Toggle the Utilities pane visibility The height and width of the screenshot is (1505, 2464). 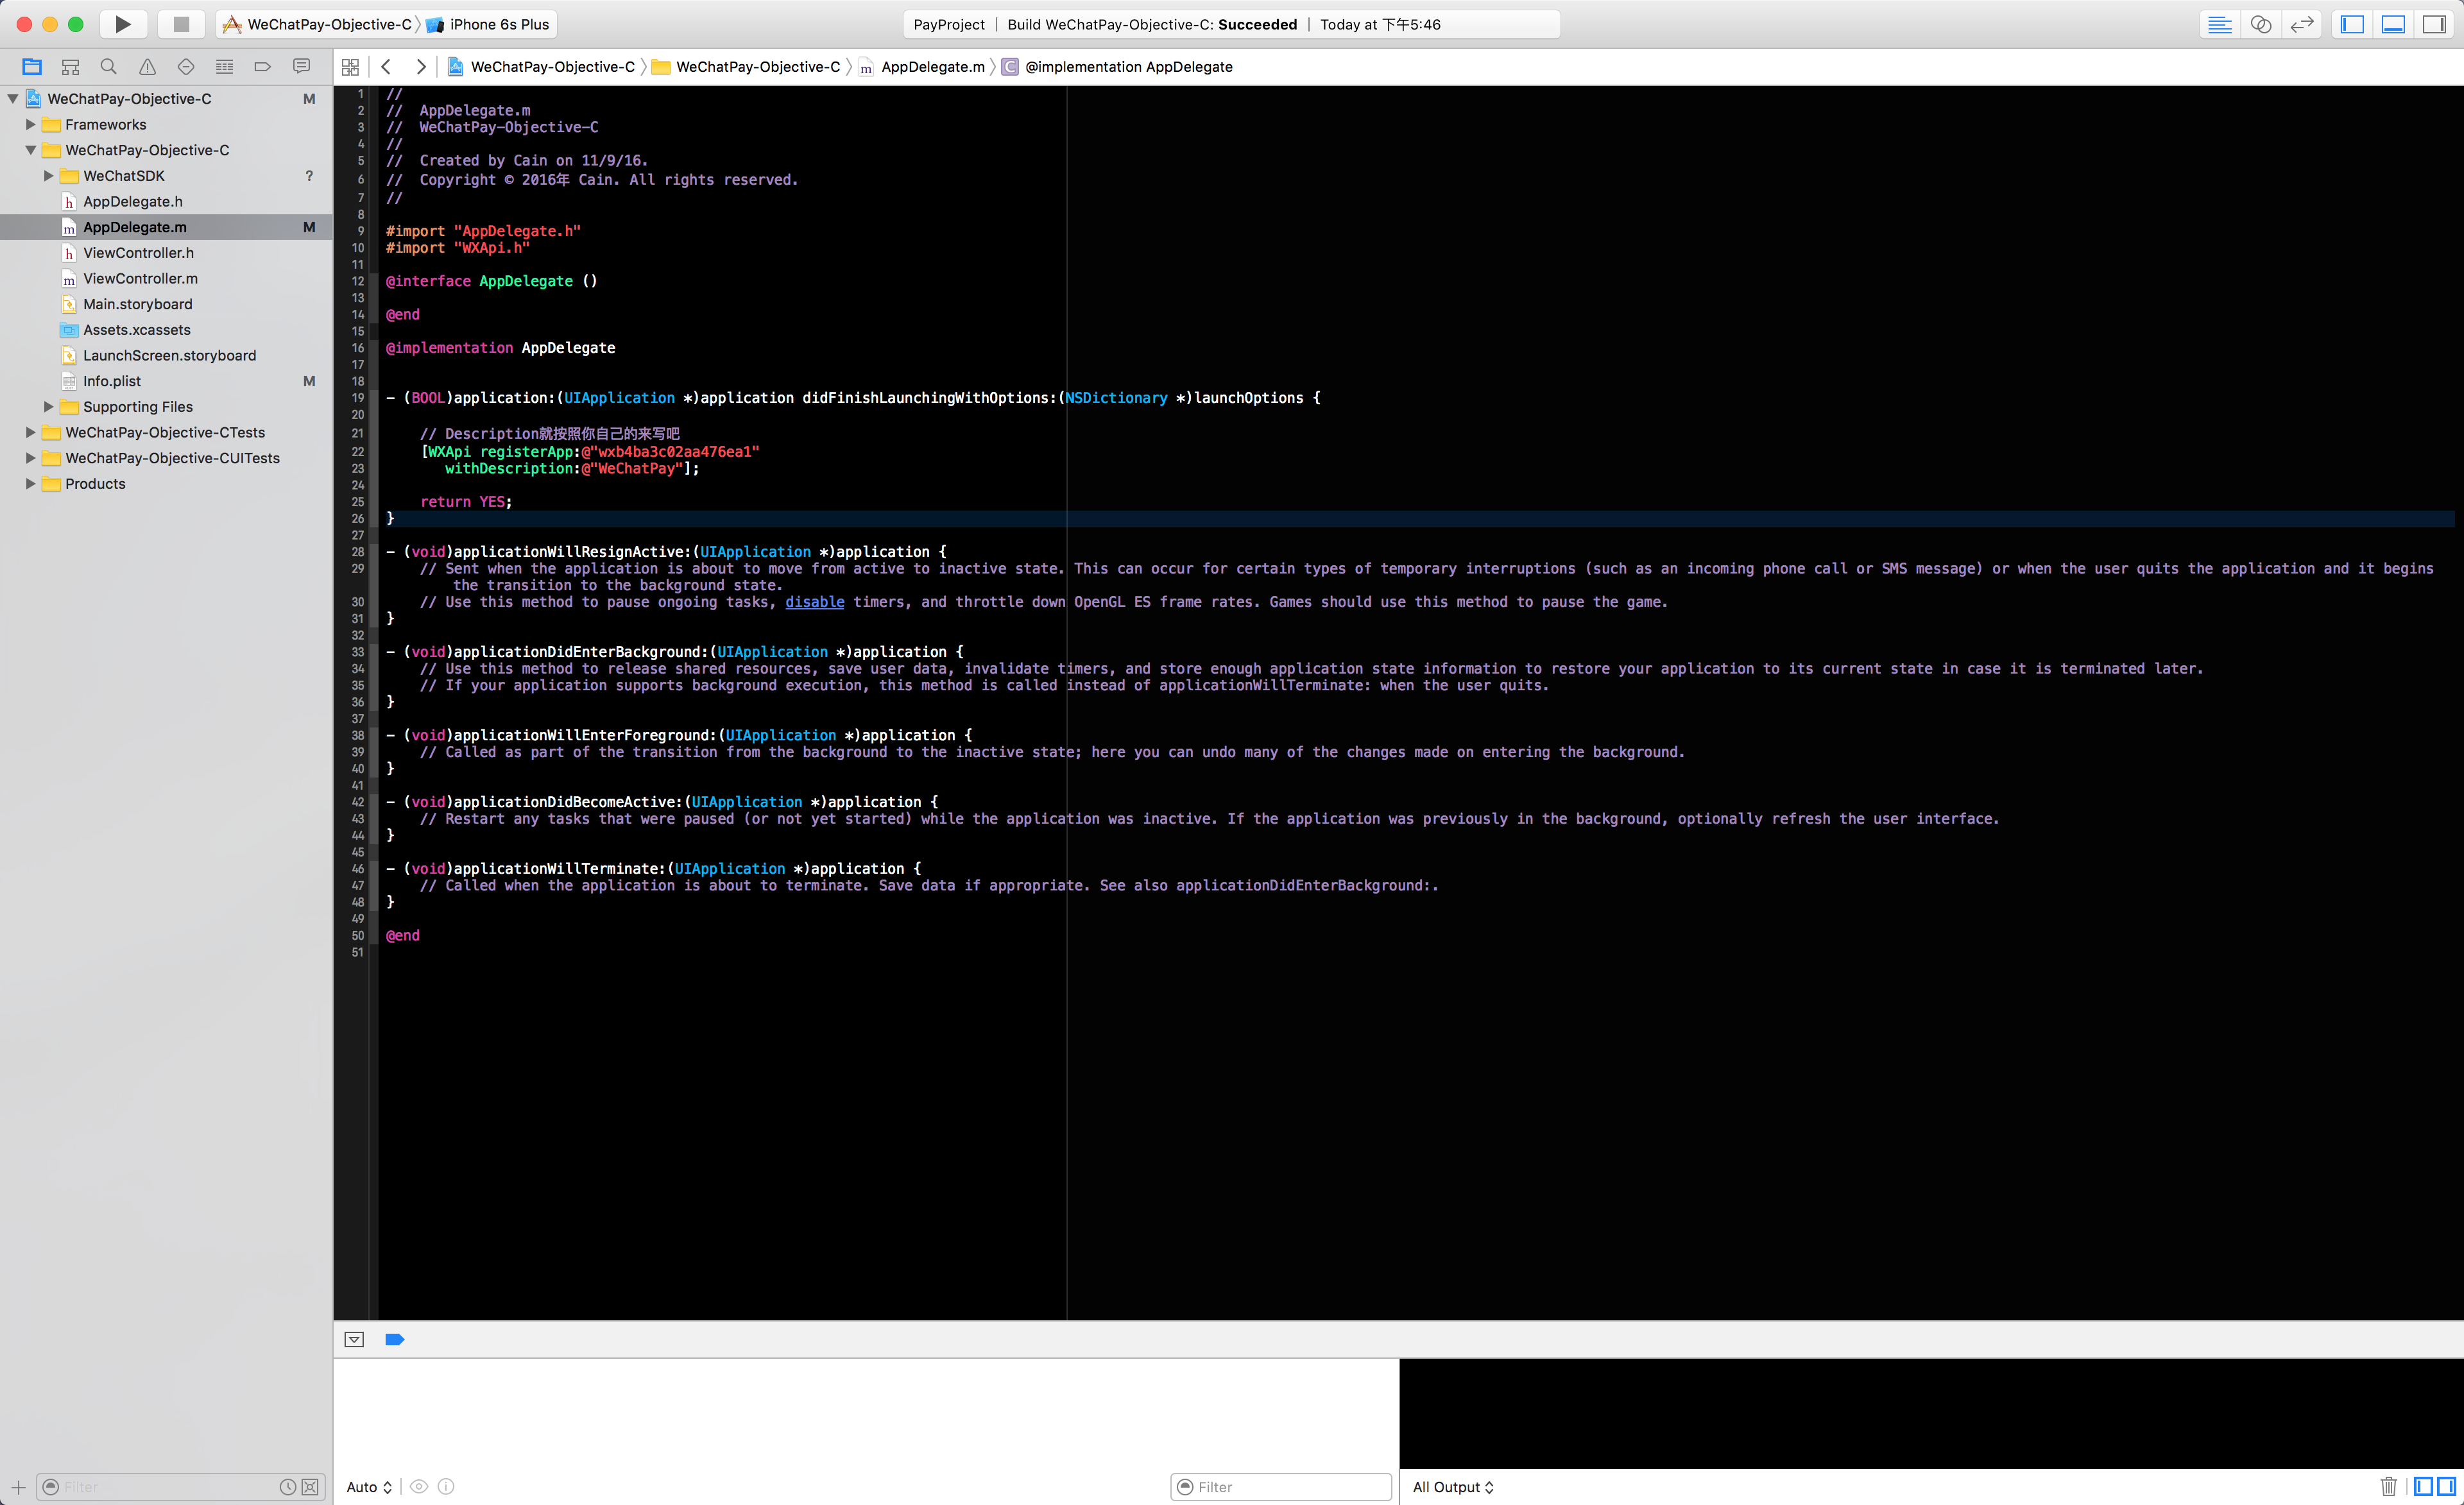(2434, 24)
